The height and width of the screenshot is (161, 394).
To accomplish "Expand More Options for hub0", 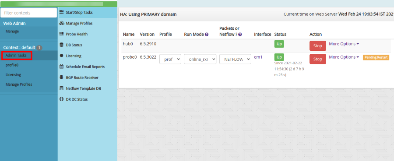I will pos(344,44).
